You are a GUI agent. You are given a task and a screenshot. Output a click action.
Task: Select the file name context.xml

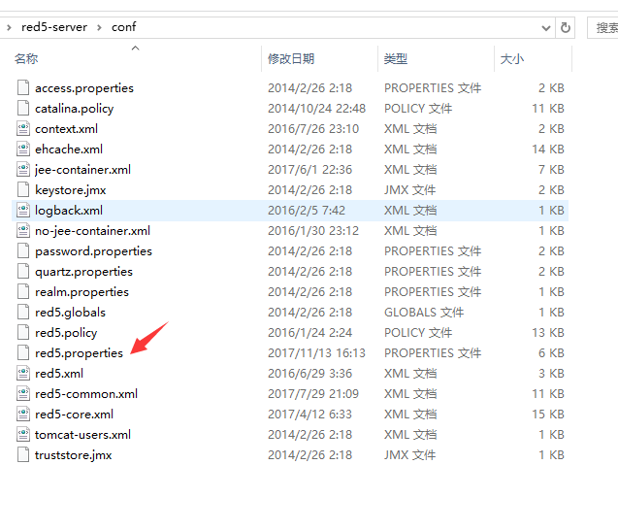(66, 128)
